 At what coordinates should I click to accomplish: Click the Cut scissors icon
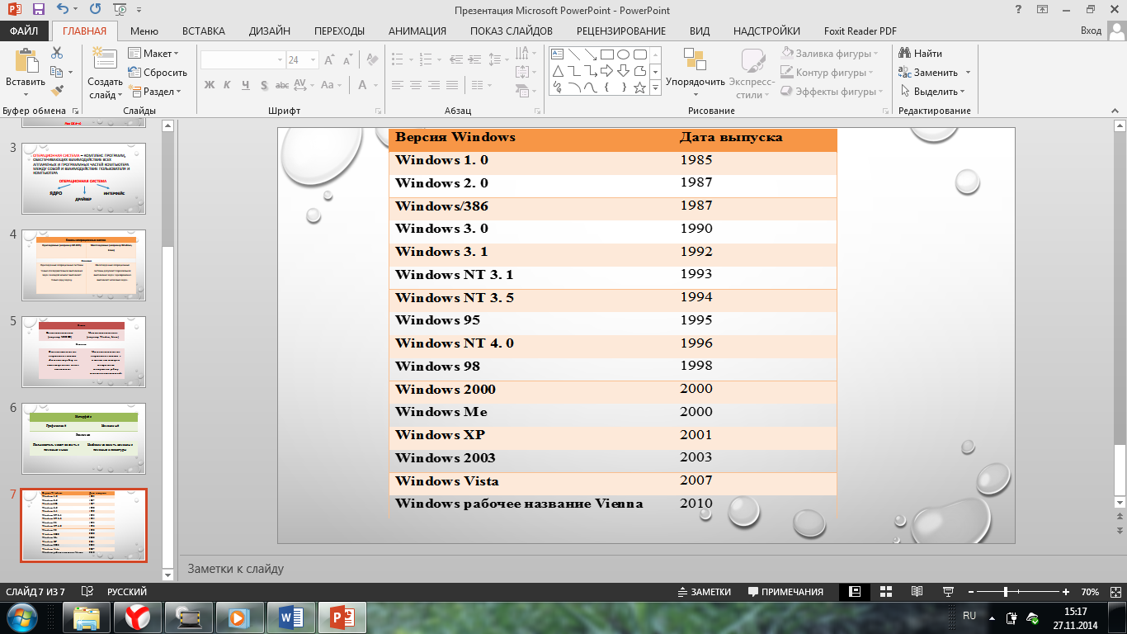(57, 53)
